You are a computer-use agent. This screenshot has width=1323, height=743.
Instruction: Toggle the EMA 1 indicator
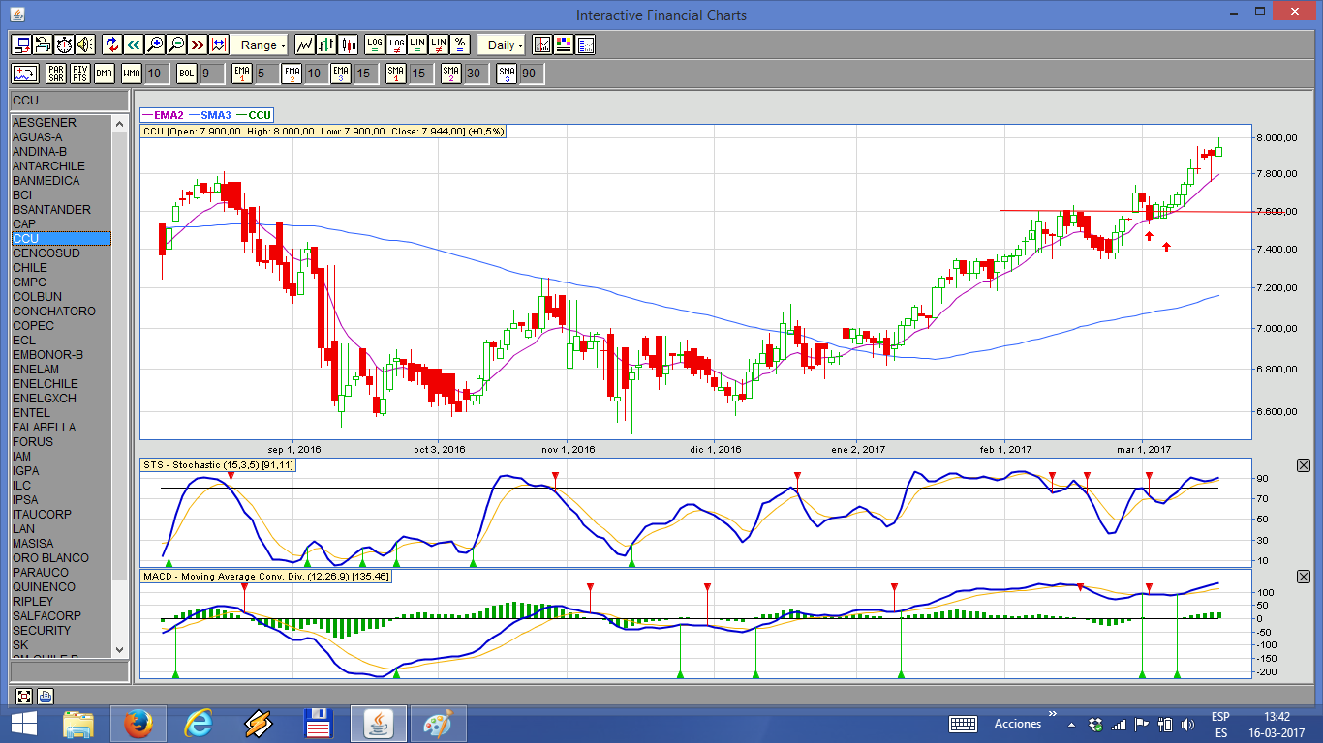[242, 74]
